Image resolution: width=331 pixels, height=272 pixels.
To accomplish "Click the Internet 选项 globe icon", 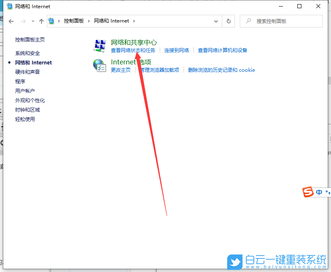I will point(99,66).
